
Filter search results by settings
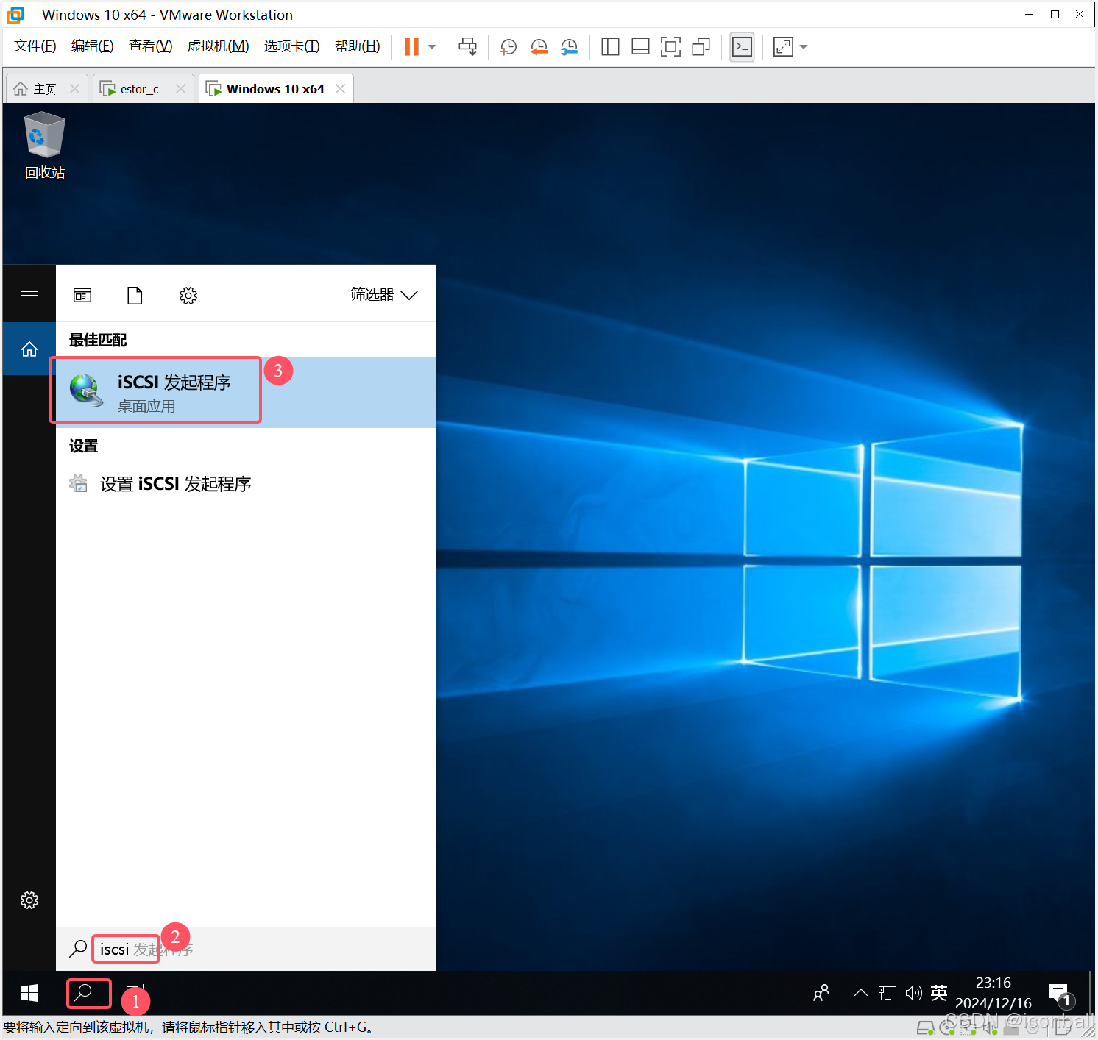click(x=188, y=295)
